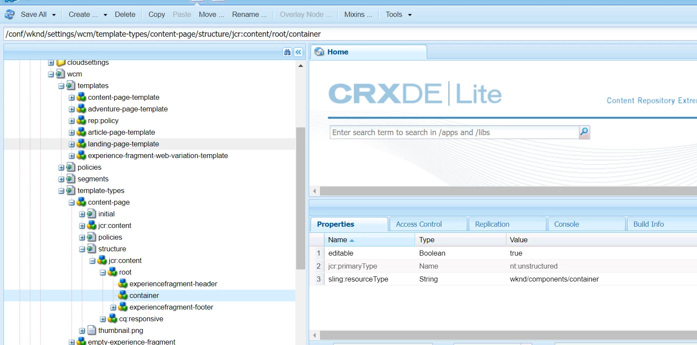Select the Home tab
The width and height of the screenshot is (697, 345).
click(368, 52)
